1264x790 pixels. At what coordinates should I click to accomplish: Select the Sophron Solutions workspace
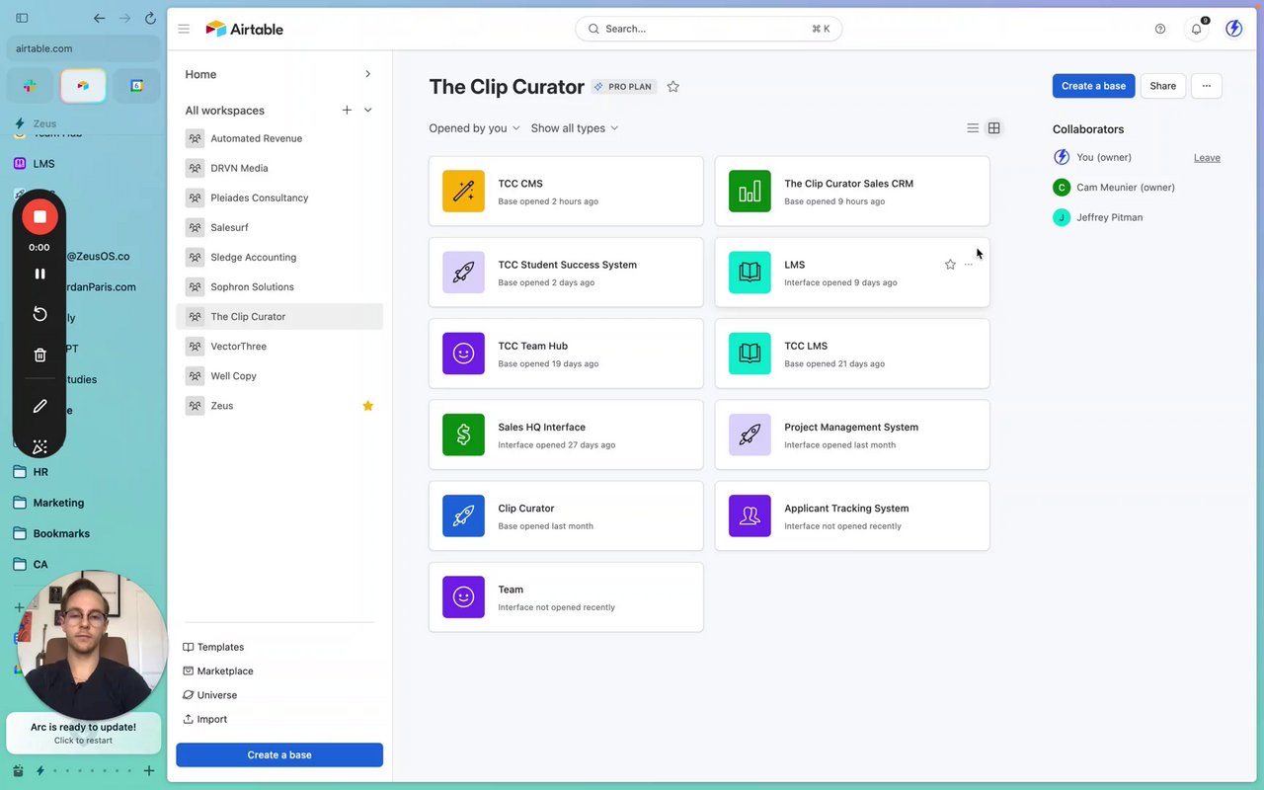279,286
